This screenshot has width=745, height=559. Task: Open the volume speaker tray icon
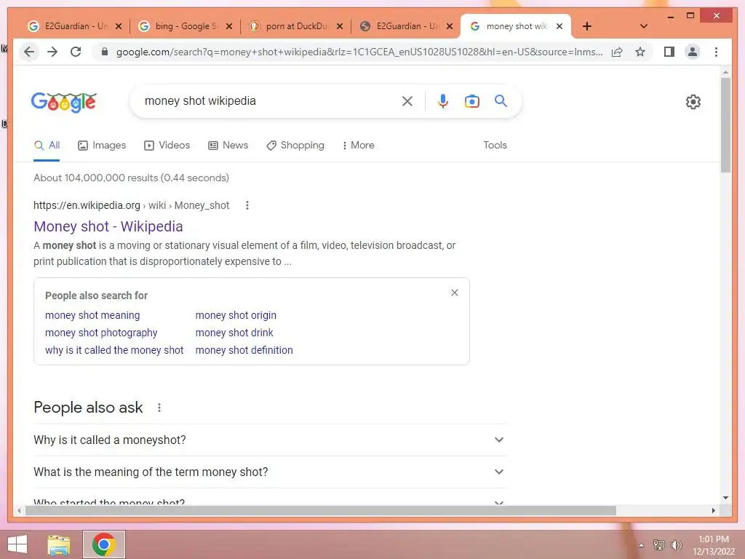point(676,544)
